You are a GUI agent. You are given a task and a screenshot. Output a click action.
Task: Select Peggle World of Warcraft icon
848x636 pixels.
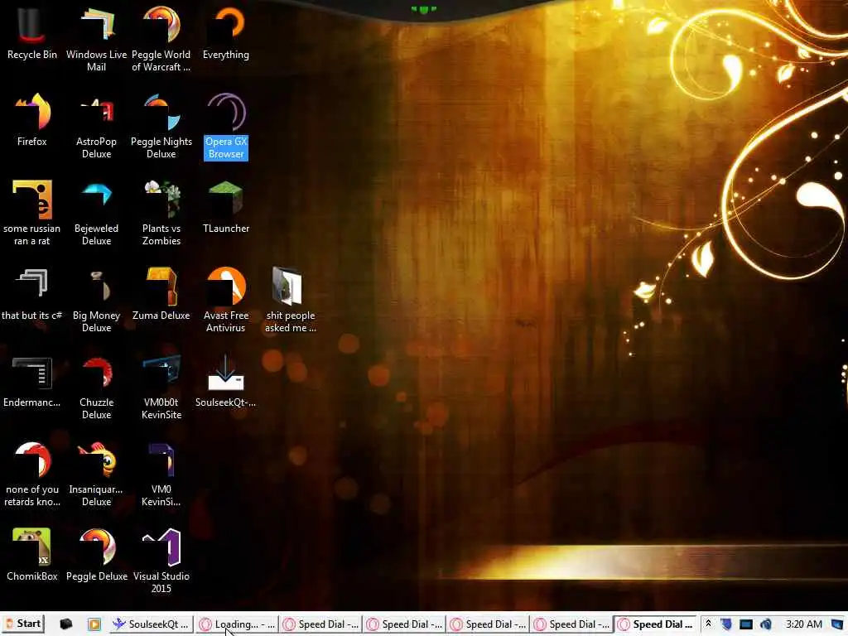pos(161,39)
